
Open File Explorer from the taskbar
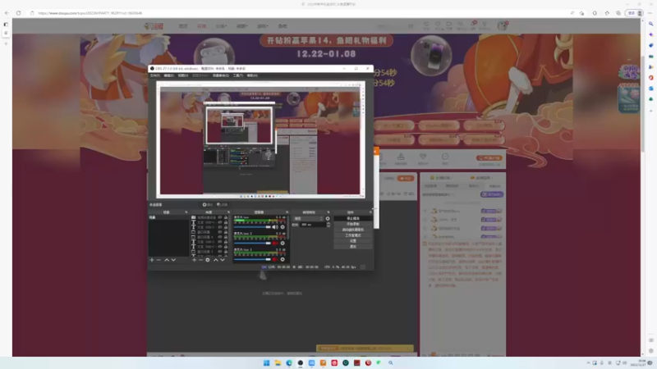pos(278,362)
